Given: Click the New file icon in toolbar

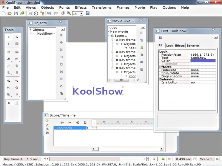Looking at the screenshot, I should click(4, 13).
